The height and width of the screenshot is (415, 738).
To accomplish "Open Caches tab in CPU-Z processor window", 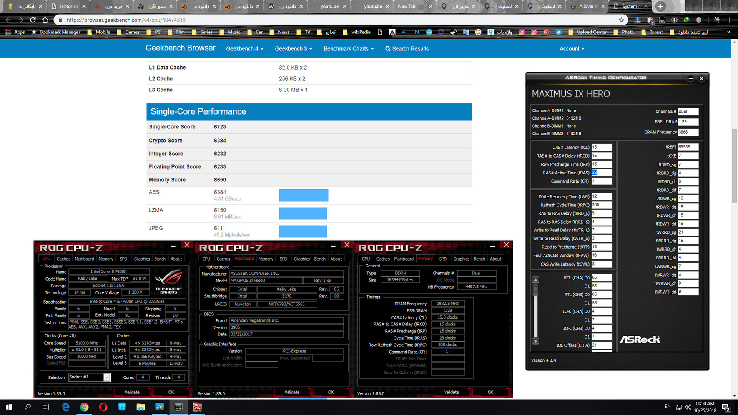I will pyautogui.click(x=63, y=259).
